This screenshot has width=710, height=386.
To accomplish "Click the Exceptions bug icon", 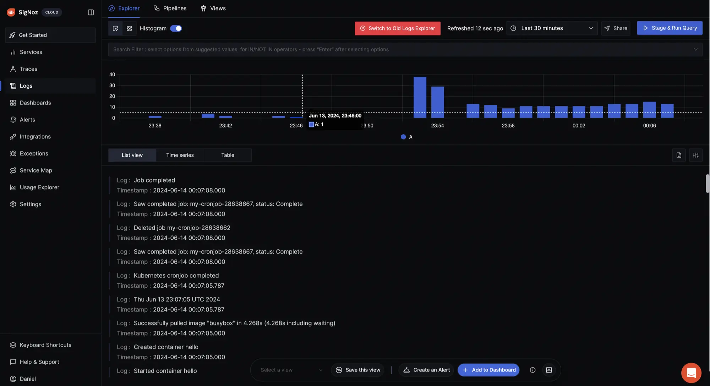I will pos(13,154).
